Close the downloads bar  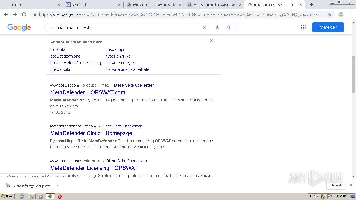[x=351, y=185]
